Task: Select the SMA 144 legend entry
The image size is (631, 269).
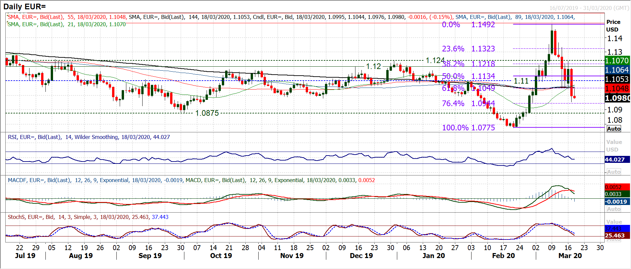Action: 189,17
